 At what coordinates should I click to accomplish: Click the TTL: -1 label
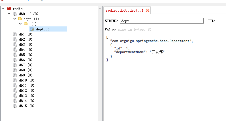(214, 21)
